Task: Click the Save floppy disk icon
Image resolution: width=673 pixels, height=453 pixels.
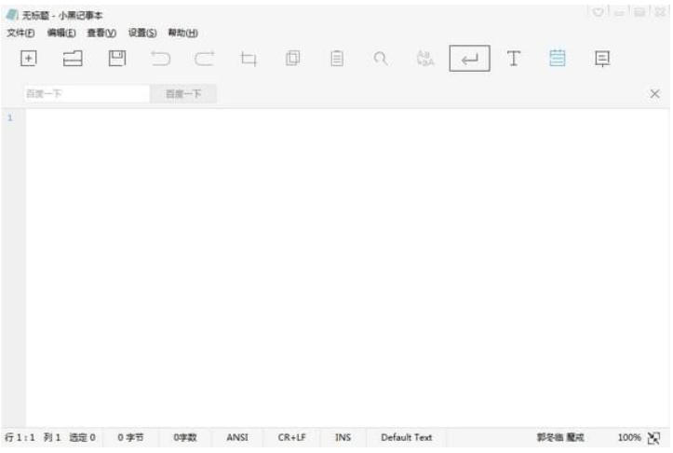Action: click(117, 59)
